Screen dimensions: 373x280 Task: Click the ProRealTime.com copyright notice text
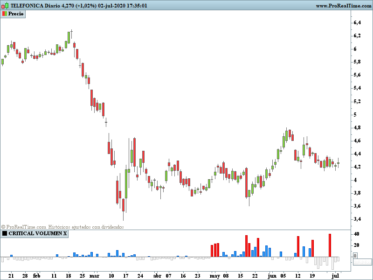click(62, 227)
